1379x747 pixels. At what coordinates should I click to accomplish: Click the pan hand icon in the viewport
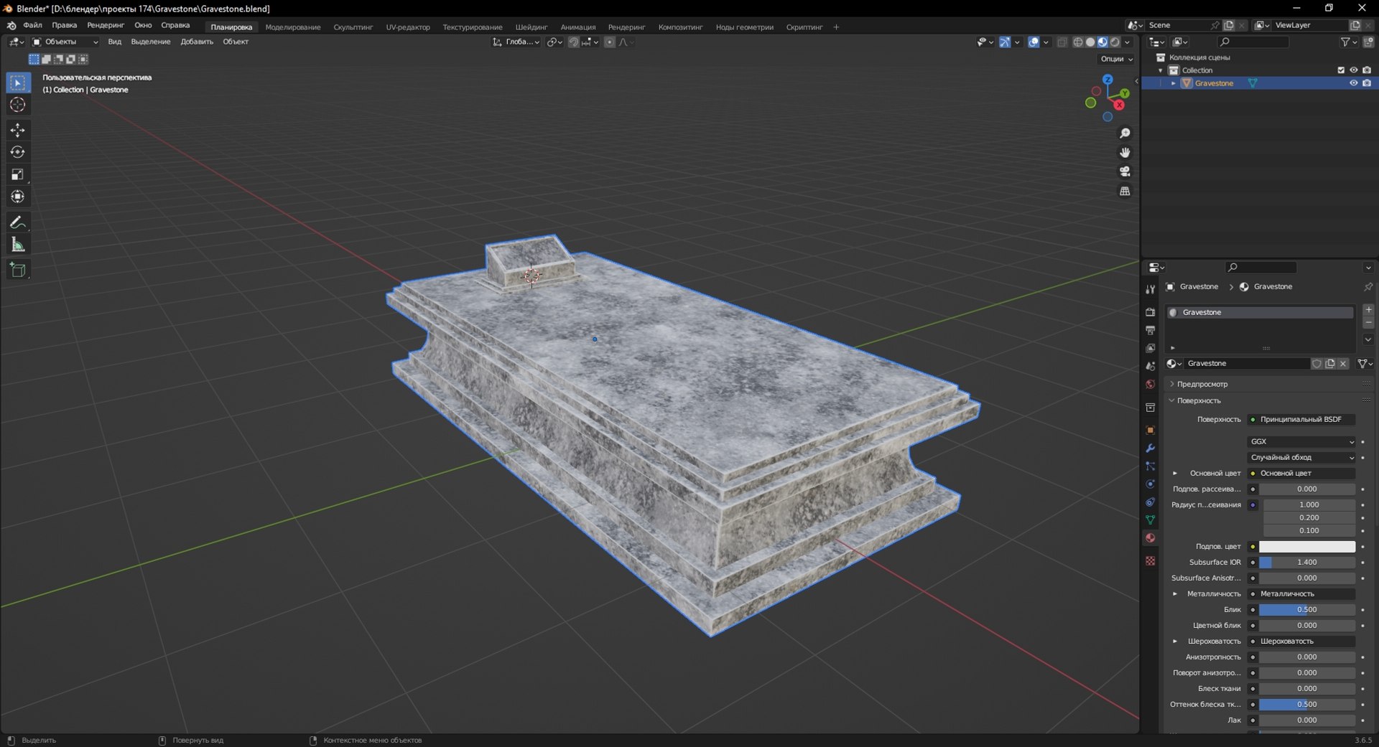[x=1125, y=152]
